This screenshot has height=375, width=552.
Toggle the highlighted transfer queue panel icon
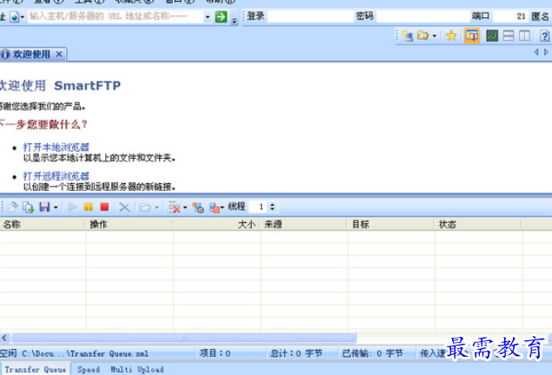[472, 36]
